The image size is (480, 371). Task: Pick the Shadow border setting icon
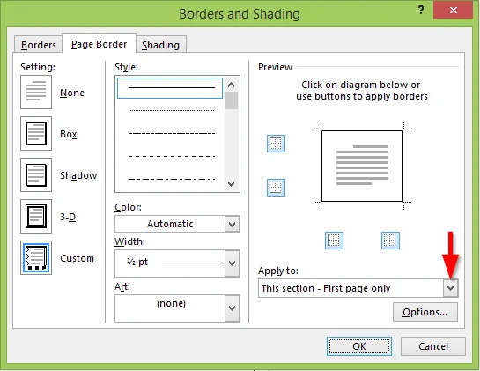tap(36, 175)
